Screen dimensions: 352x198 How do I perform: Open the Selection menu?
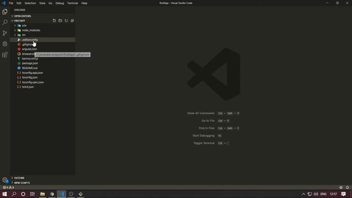click(x=30, y=3)
